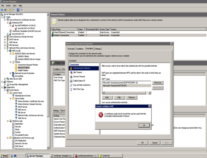
Task: Select DNS Server role under Roles
Action: pos(14,42)
